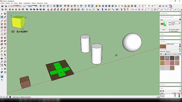
Task: Pick the Offset tool
Action: (5, 44)
